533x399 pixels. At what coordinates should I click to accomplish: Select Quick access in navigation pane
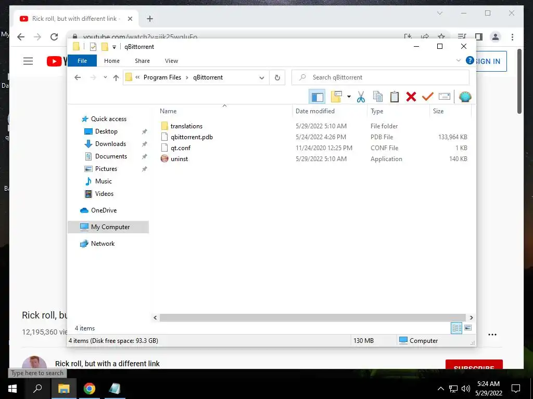(x=108, y=119)
